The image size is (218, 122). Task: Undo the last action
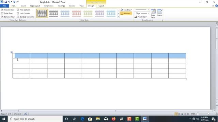(9, 2)
